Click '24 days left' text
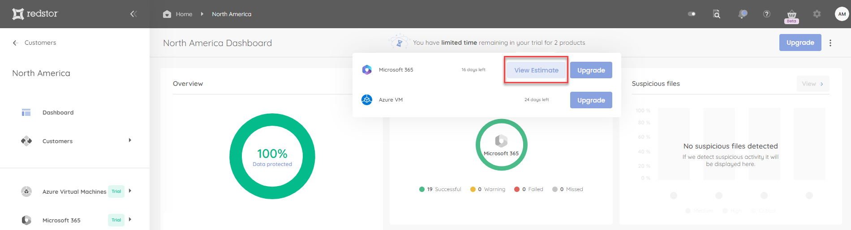Screen dimensions: 851x230 coord(537,100)
